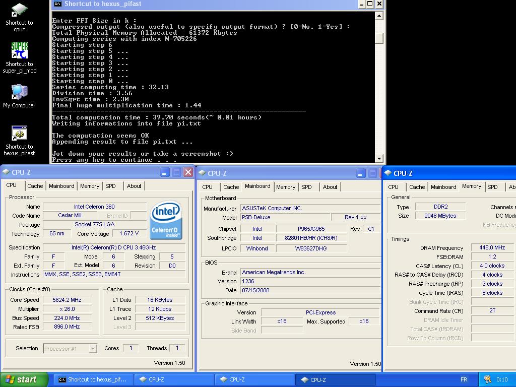Minimize the Mainboard CPU-Z window
Viewport: 516px width, 387px height.
(x=361, y=173)
